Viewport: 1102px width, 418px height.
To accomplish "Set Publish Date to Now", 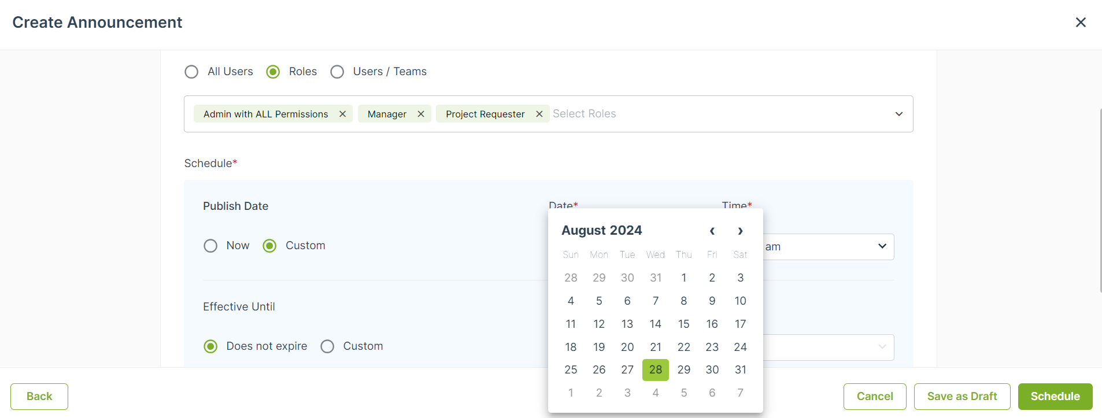I will (x=210, y=246).
